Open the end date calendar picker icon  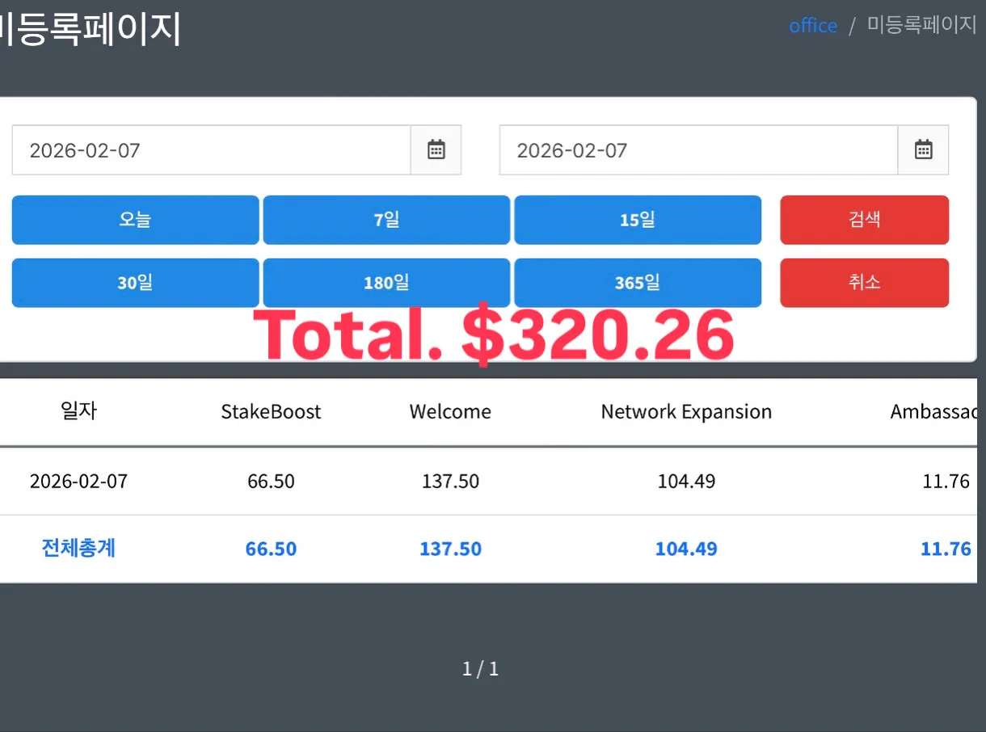924,150
